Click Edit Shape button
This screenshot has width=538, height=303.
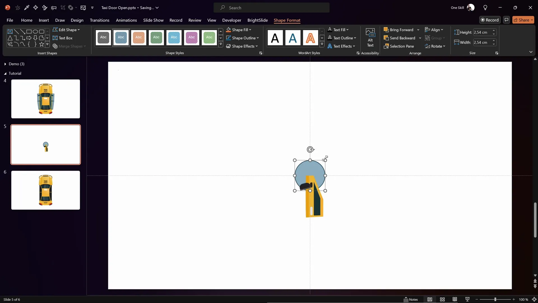tap(66, 29)
